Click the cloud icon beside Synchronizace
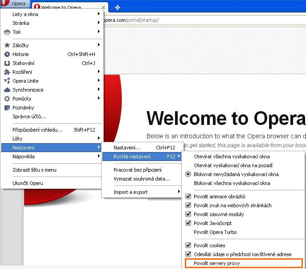 7,90
